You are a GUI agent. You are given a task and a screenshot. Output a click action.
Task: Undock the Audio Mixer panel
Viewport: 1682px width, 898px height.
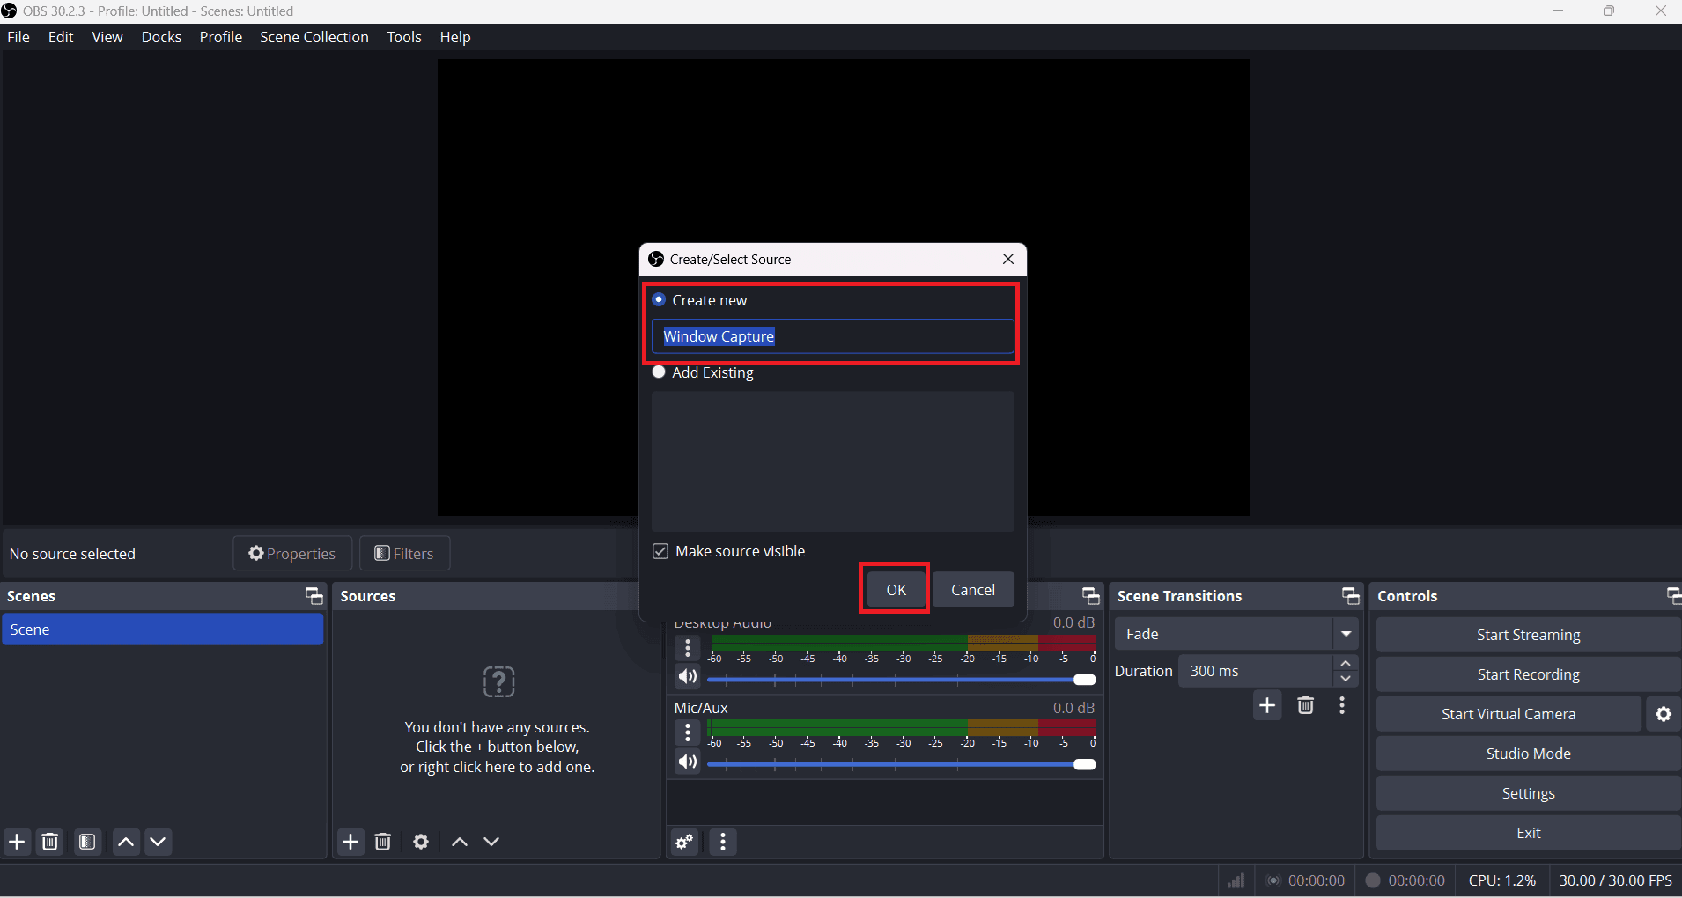pos(1091,596)
